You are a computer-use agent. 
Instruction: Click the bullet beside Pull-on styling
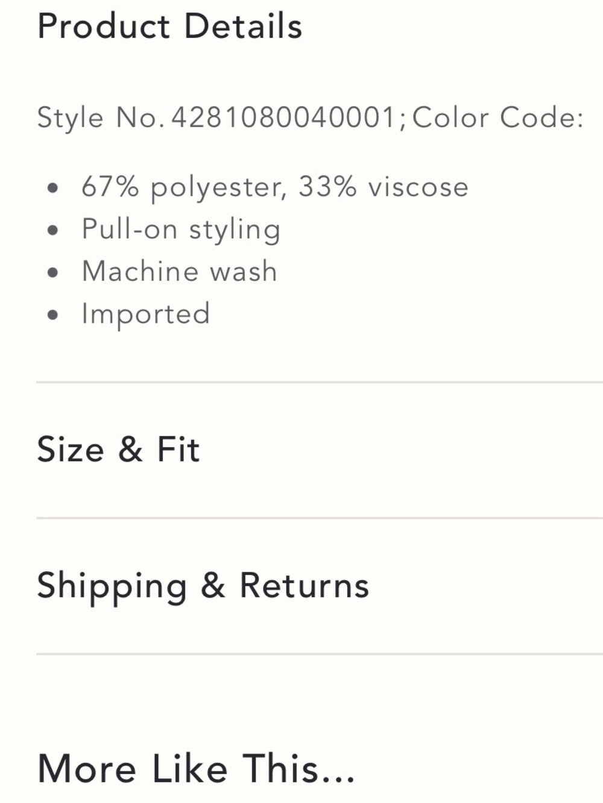click(53, 230)
